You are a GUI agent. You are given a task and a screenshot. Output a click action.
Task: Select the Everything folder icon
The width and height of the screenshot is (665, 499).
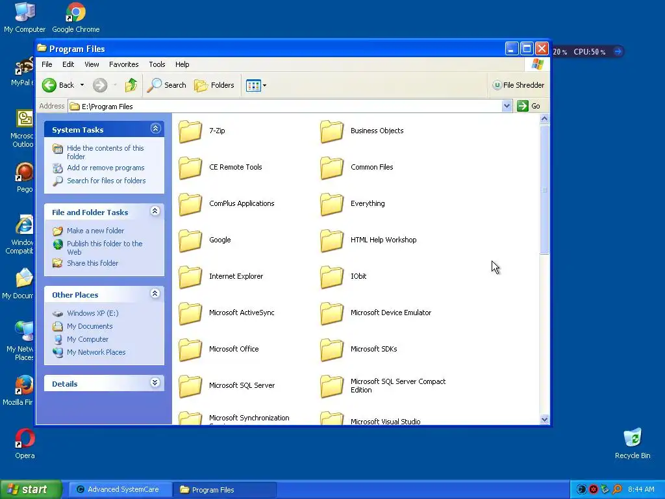(332, 204)
